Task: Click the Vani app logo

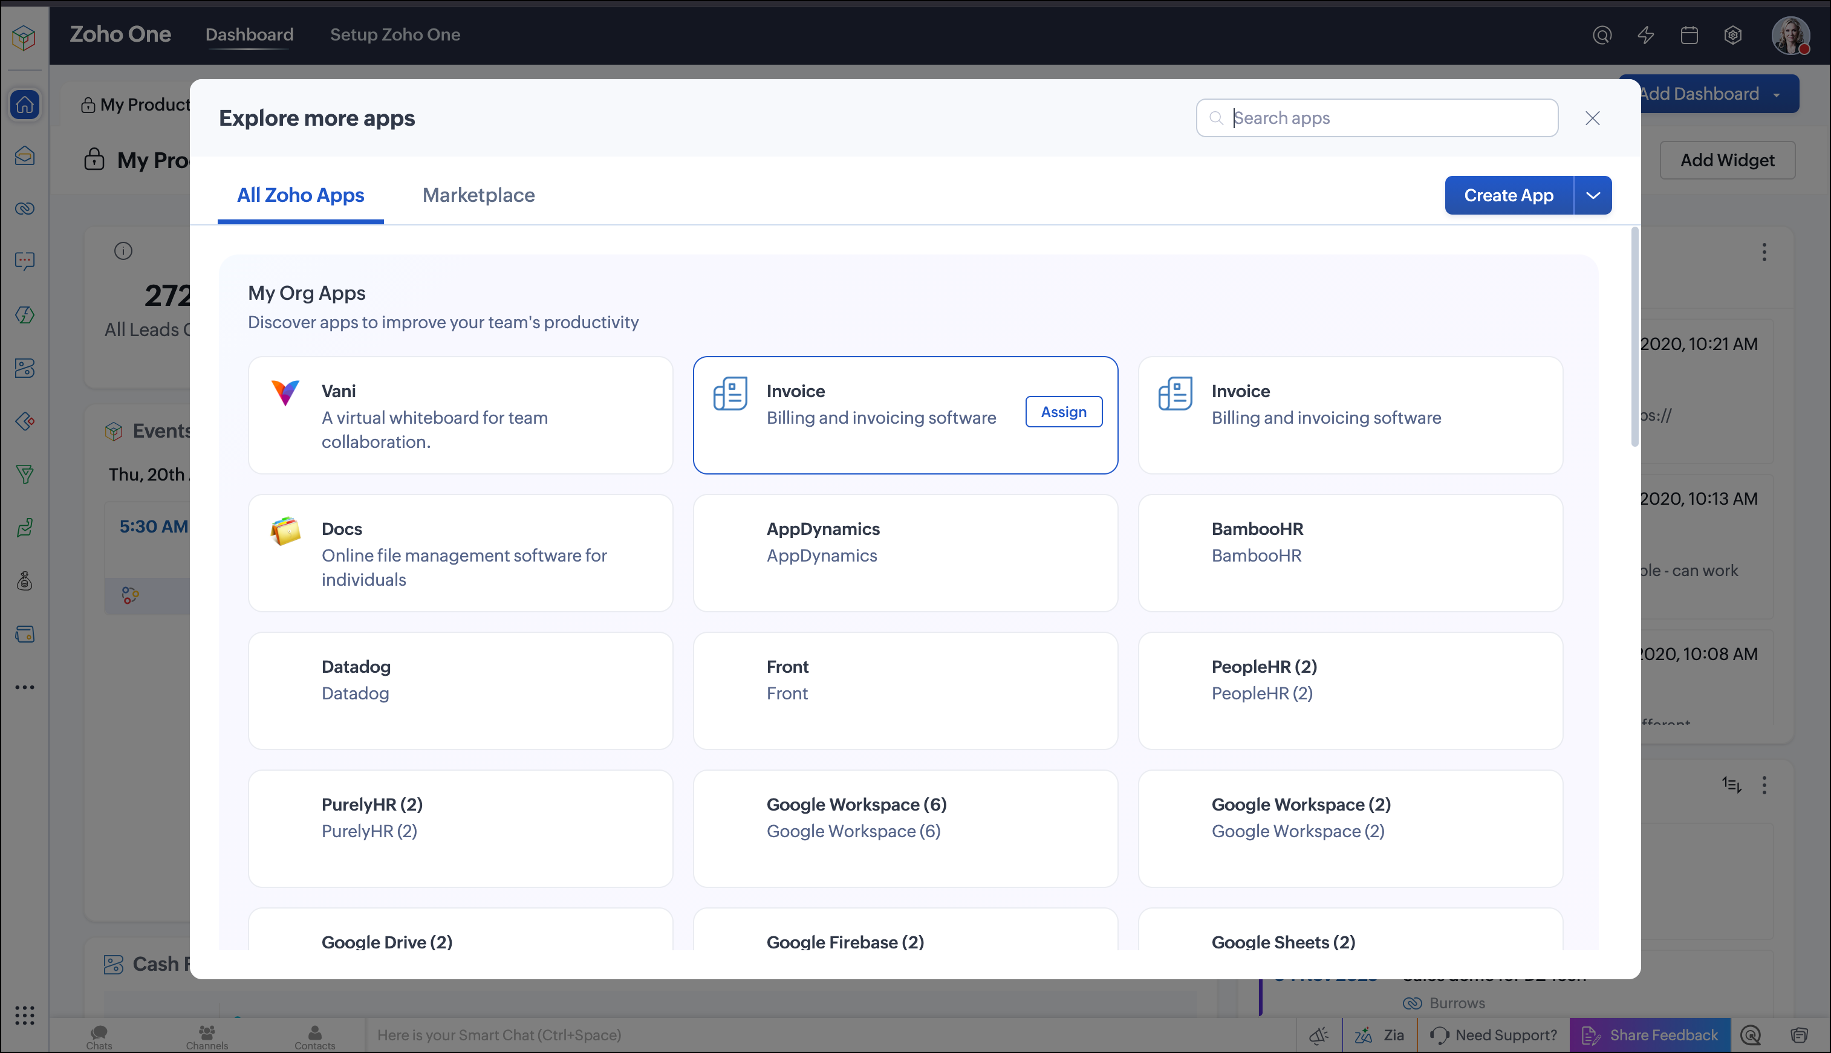Action: click(285, 393)
